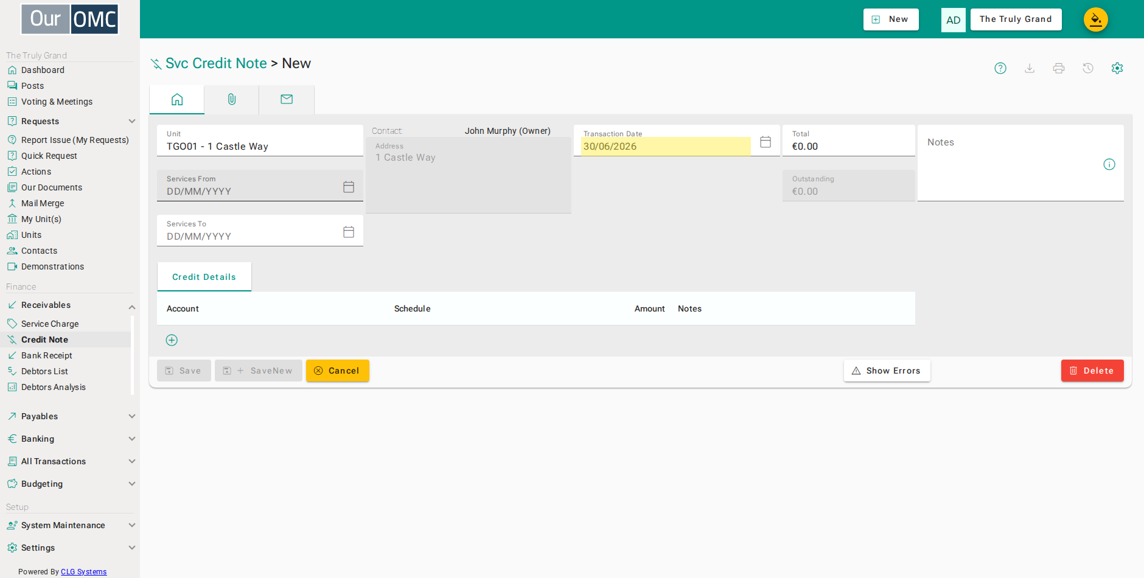Open Services To calendar picker
Image resolution: width=1144 pixels, height=578 pixels.
(x=349, y=232)
